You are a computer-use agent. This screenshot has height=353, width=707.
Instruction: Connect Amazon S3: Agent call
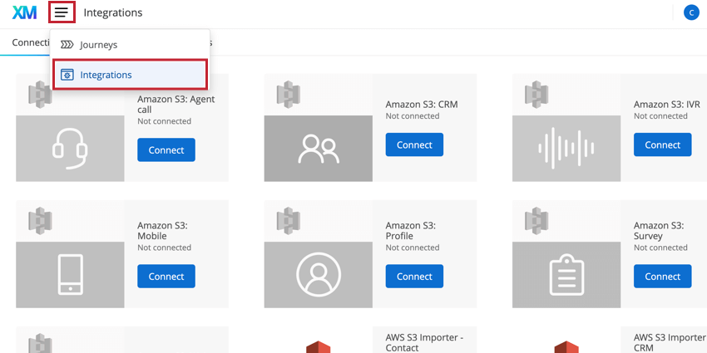166,150
